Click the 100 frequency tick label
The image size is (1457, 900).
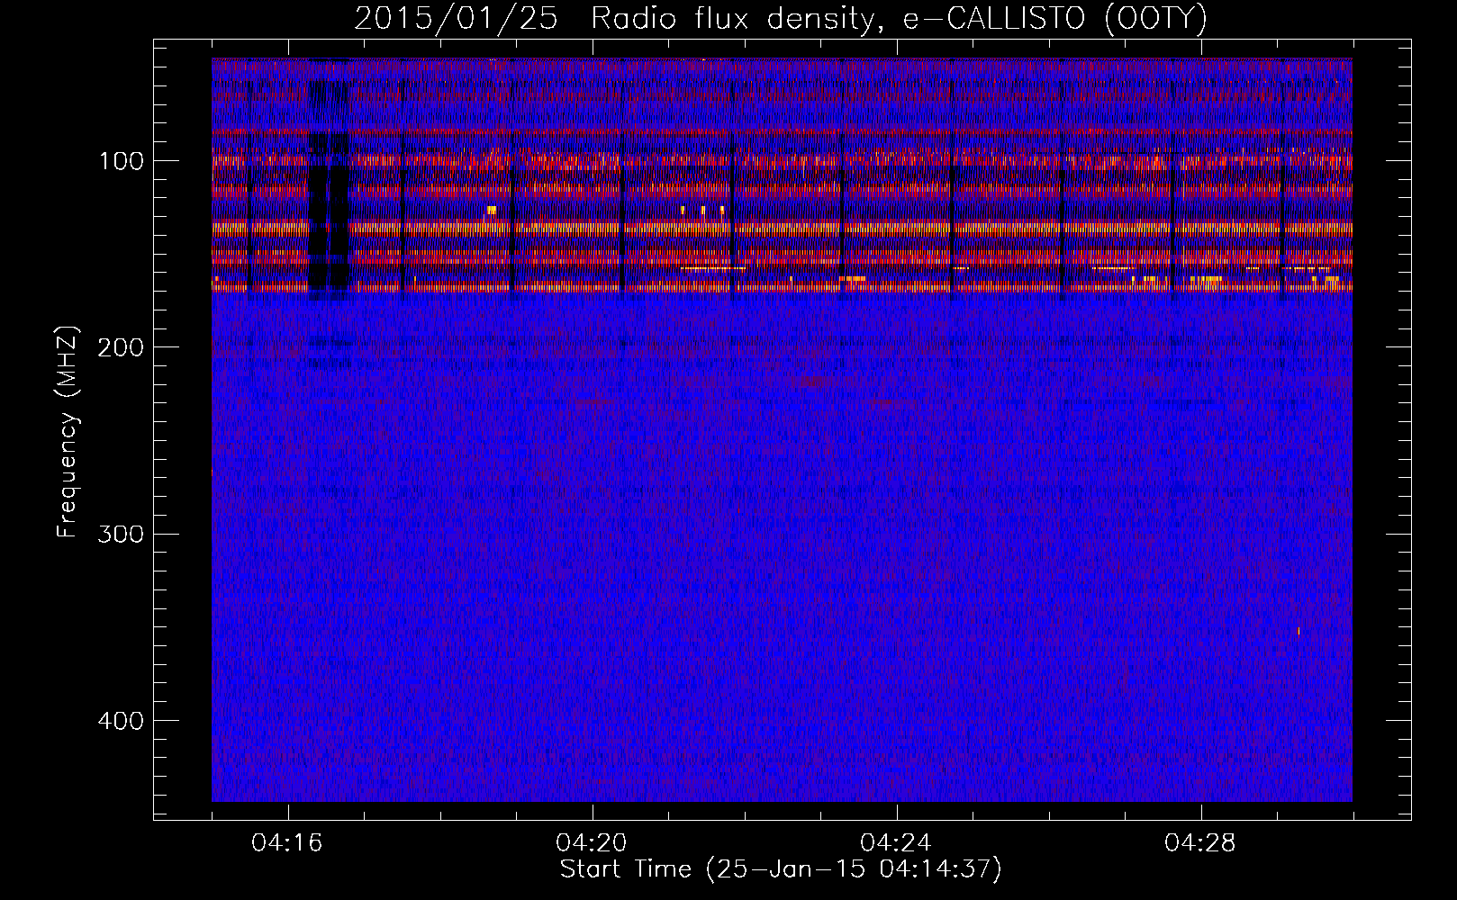pyautogui.click(x=122, y=162)
